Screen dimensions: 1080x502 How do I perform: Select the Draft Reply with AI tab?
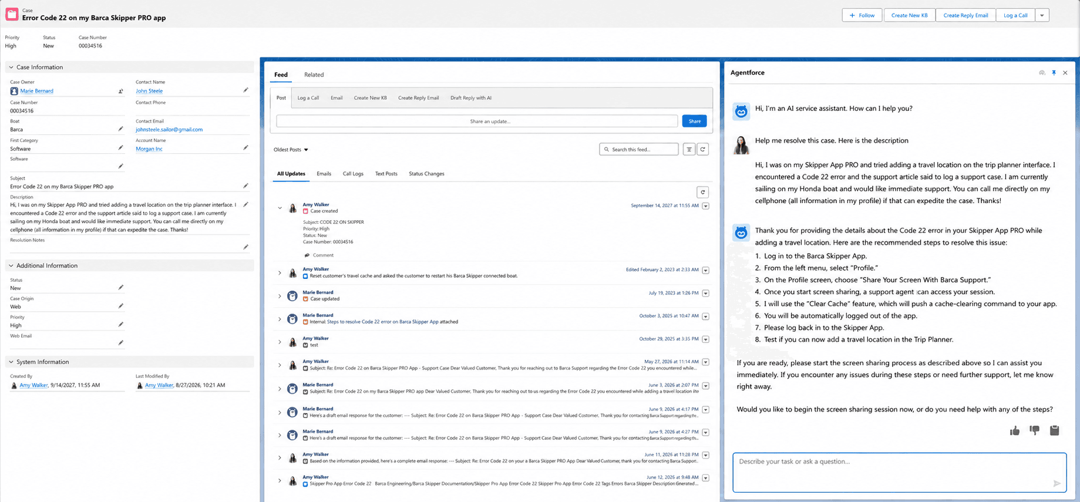point(471,98)
